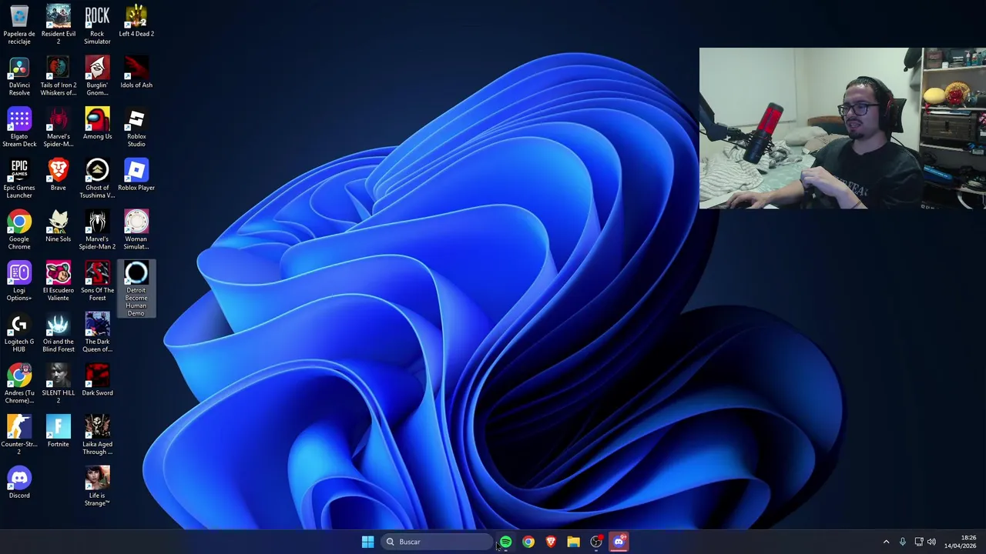Image resolution: width=986 pixels, height=554 pixels.
Task: Select Andres Chrome profile shortcut
Action: pos(19,383)
